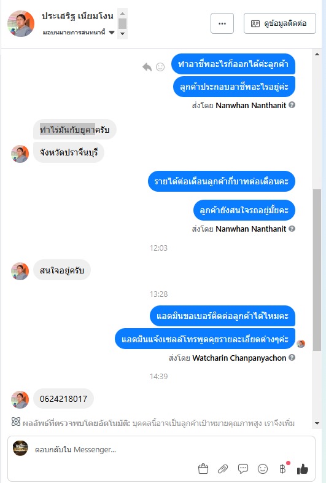The width and height of the screenshot is (326, 483).
Task: Click the chat scrollbar up arrow
Action: (x=317, y=55)
